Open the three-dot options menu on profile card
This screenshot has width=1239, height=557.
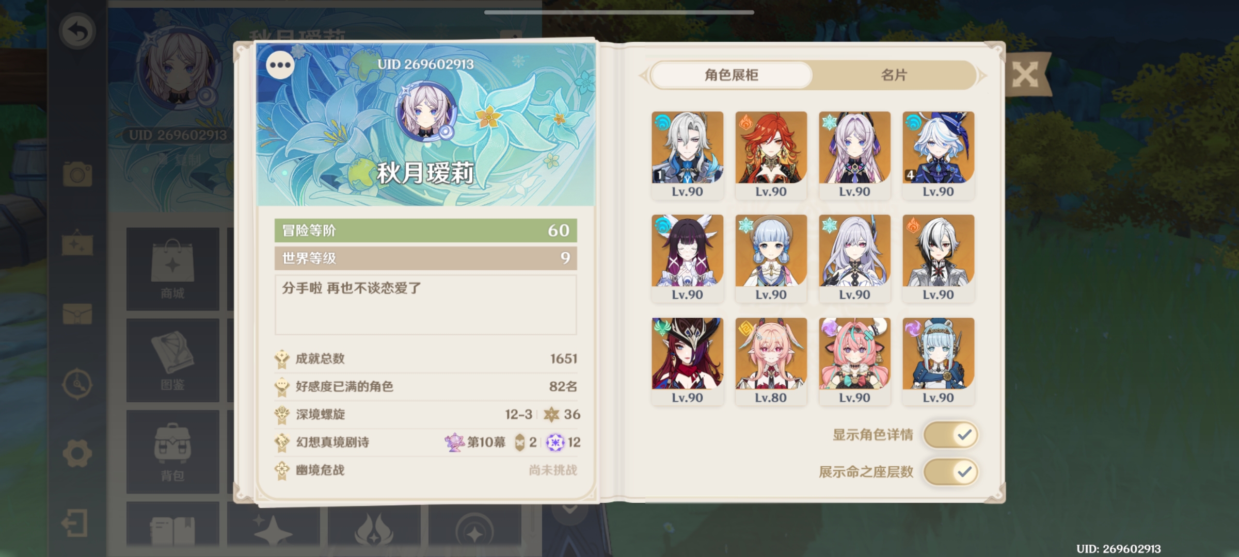pos(280,65)
